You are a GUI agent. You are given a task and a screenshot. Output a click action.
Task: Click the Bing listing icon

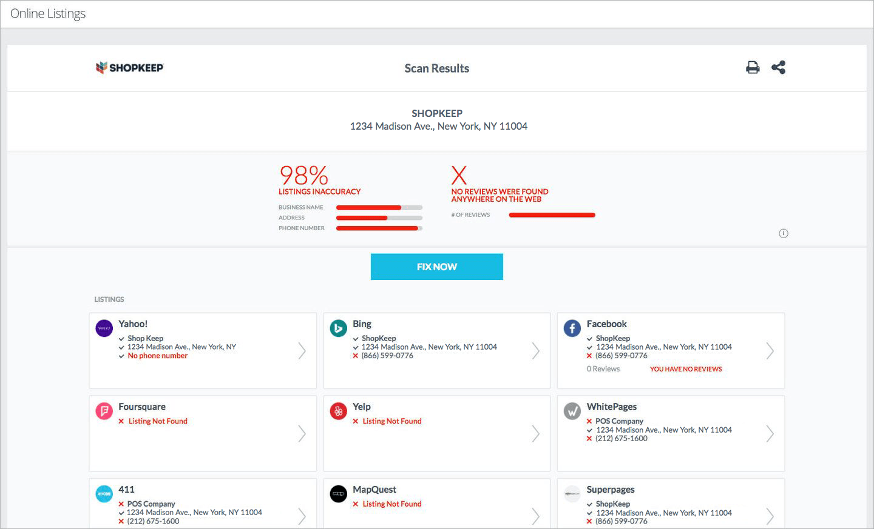pyautogui.click(x=338, y=328)
